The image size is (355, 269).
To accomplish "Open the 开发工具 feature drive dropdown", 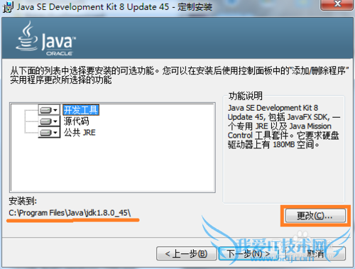I will tap(49, 110).
